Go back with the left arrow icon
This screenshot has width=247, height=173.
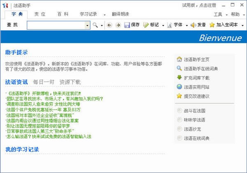[110, 25]
